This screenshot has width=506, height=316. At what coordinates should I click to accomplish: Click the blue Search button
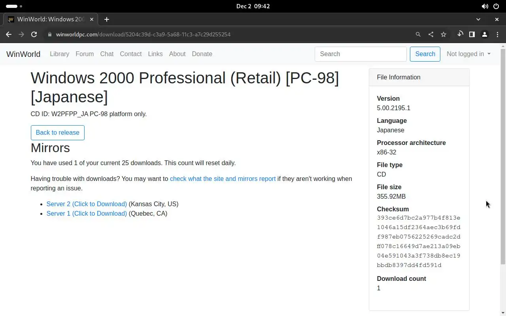click(425, 54)
